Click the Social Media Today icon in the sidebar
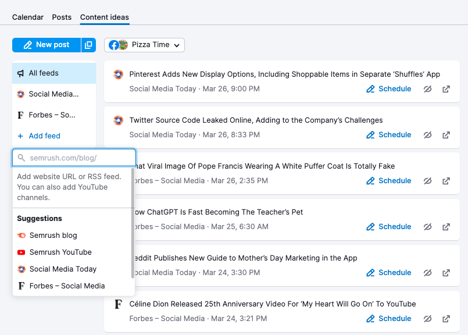Screen dimensions: 468x335 point(20,94)
